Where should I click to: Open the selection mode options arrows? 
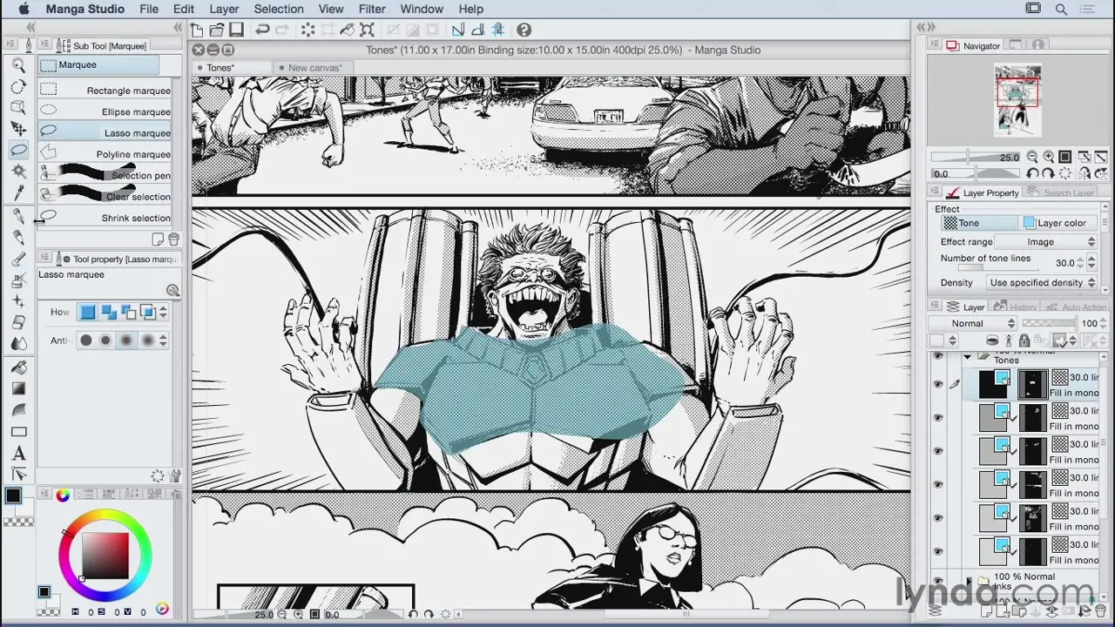163,312
